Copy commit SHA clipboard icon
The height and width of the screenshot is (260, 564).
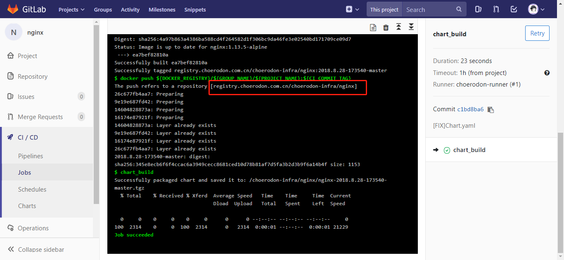point(491,110)
